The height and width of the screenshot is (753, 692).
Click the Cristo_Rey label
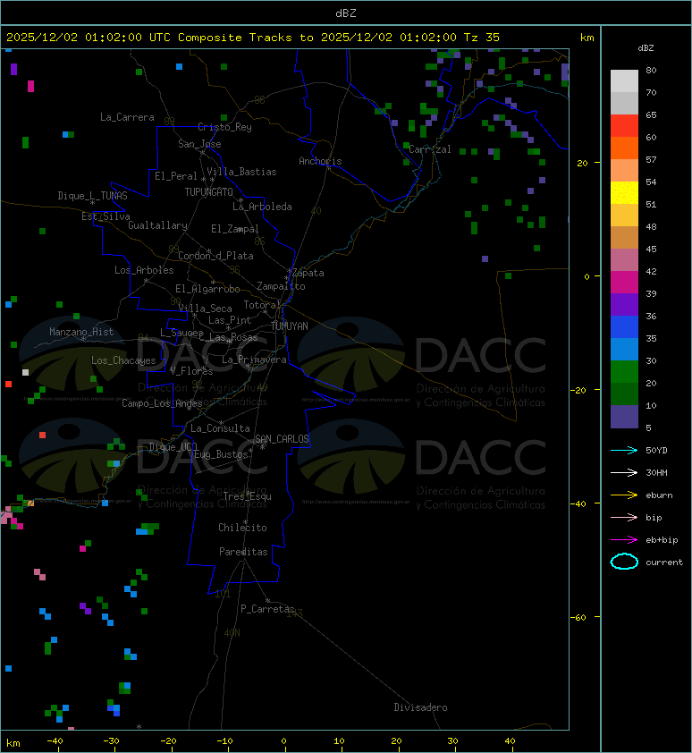coord(224,127)
